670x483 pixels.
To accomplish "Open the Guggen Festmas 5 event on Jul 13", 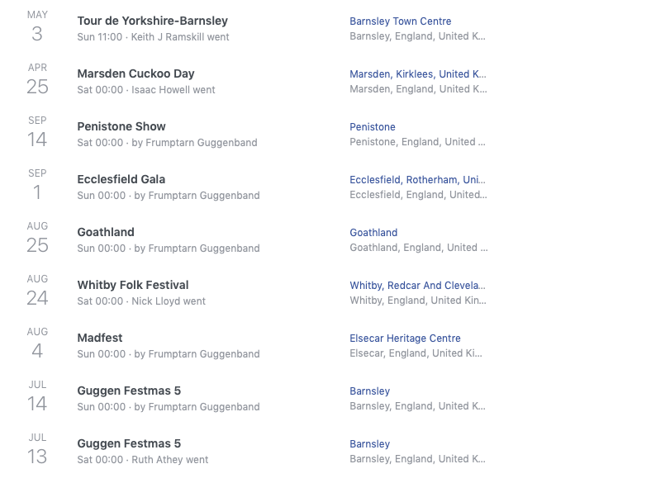I will pyautogui.click(x=129, y=443).
